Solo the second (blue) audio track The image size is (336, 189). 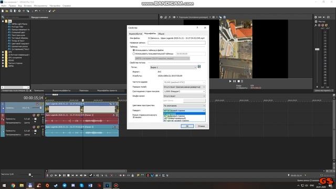click(38, 127)
